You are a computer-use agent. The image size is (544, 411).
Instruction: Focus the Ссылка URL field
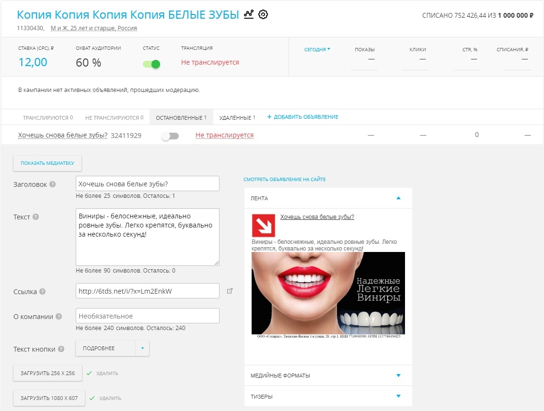pos(148,291)
